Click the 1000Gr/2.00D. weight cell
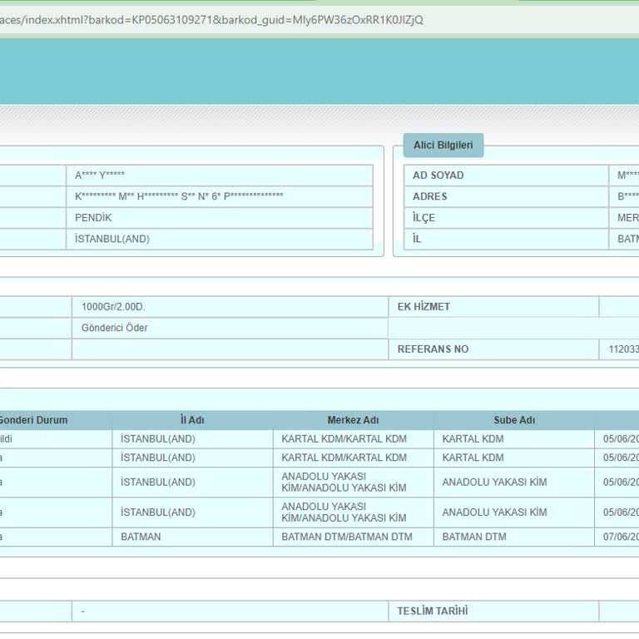The image size is (639, 639). tap(113, 307)
